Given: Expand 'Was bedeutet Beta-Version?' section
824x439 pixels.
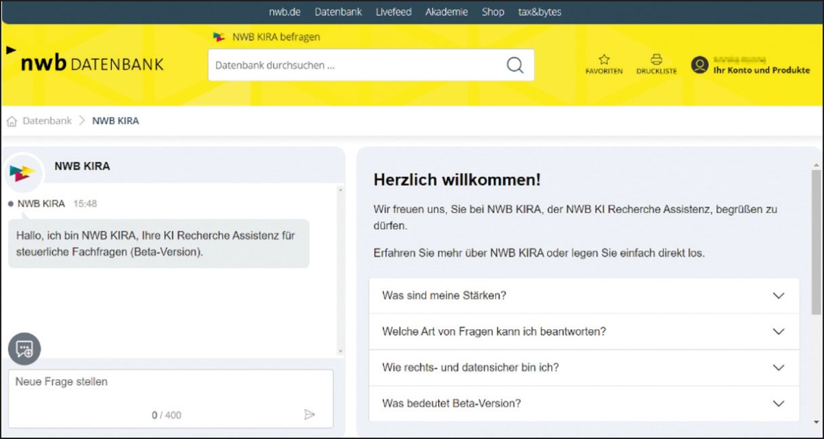Looking at the screenshot, I should click(x=778, y=403).
